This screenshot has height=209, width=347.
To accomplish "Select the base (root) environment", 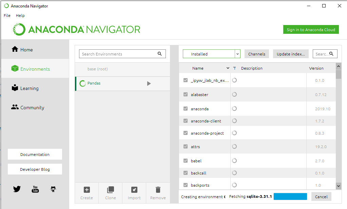I will pyautogui.click(x=98, y=69).
